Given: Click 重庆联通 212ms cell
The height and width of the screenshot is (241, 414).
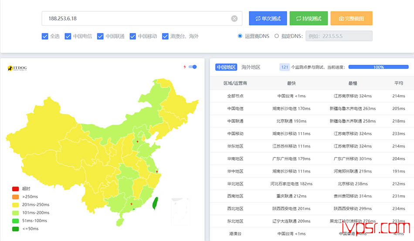Looking at the screenshot, I should (292, 196).
